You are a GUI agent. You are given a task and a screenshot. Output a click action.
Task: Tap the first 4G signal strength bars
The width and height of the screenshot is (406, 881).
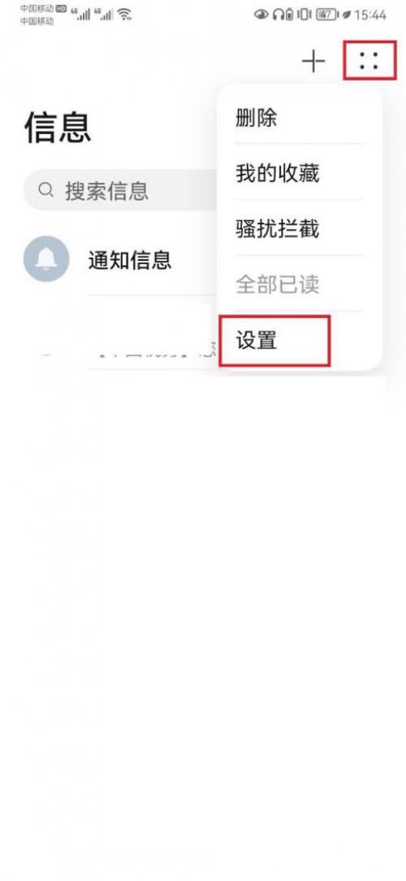81,14
